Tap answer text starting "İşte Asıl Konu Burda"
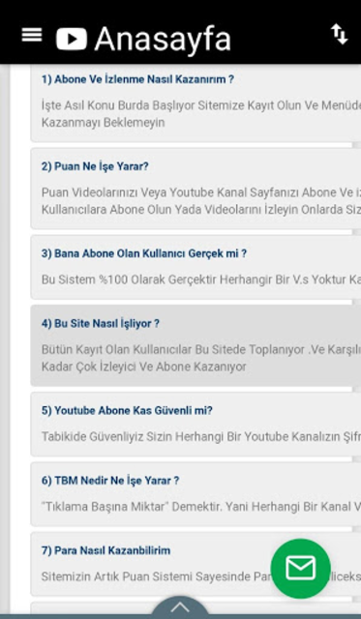 coord(201,114)
